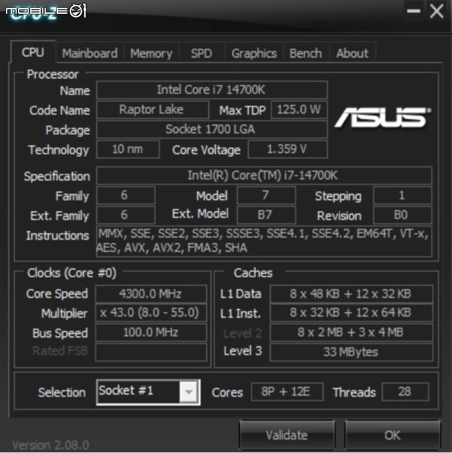The height and width of the screenshot is (453, 452).
Task: Click the Package value Socket 1700 LGA
Action: click(x=212, y=129)
